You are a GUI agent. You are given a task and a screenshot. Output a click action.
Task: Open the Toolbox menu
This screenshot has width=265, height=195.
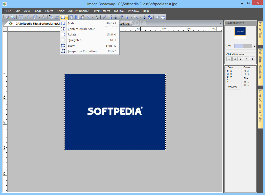pyautogui.click(x=119, y=11)
